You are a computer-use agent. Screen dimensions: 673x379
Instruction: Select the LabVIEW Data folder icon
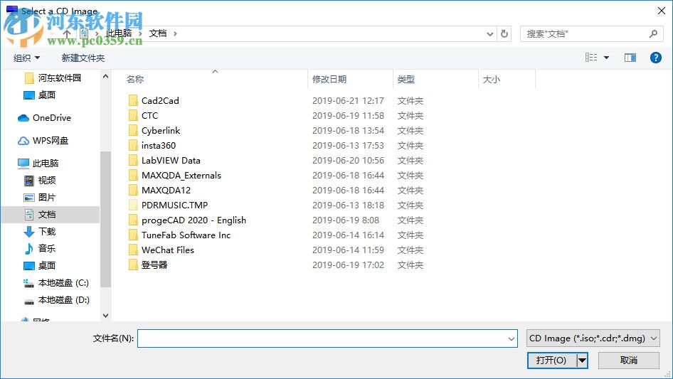point(134,161)
